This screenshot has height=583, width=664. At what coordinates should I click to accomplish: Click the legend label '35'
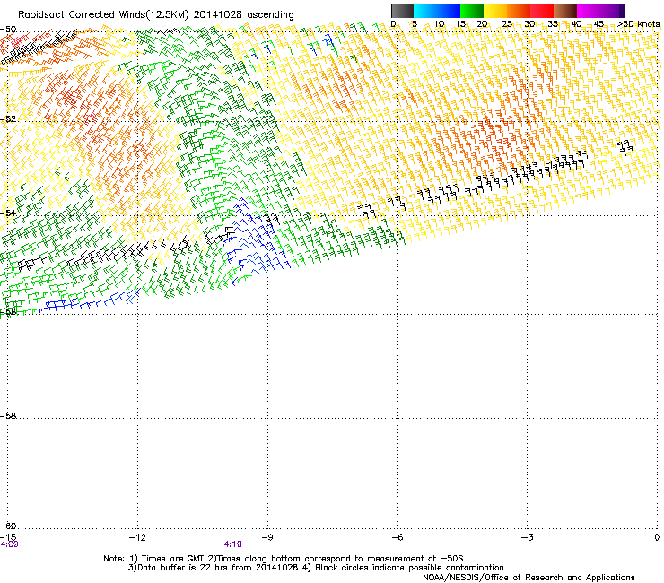[x=553, y=24]
